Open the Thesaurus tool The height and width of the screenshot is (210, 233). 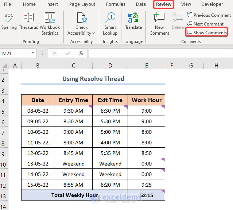[x=28, y=21]
